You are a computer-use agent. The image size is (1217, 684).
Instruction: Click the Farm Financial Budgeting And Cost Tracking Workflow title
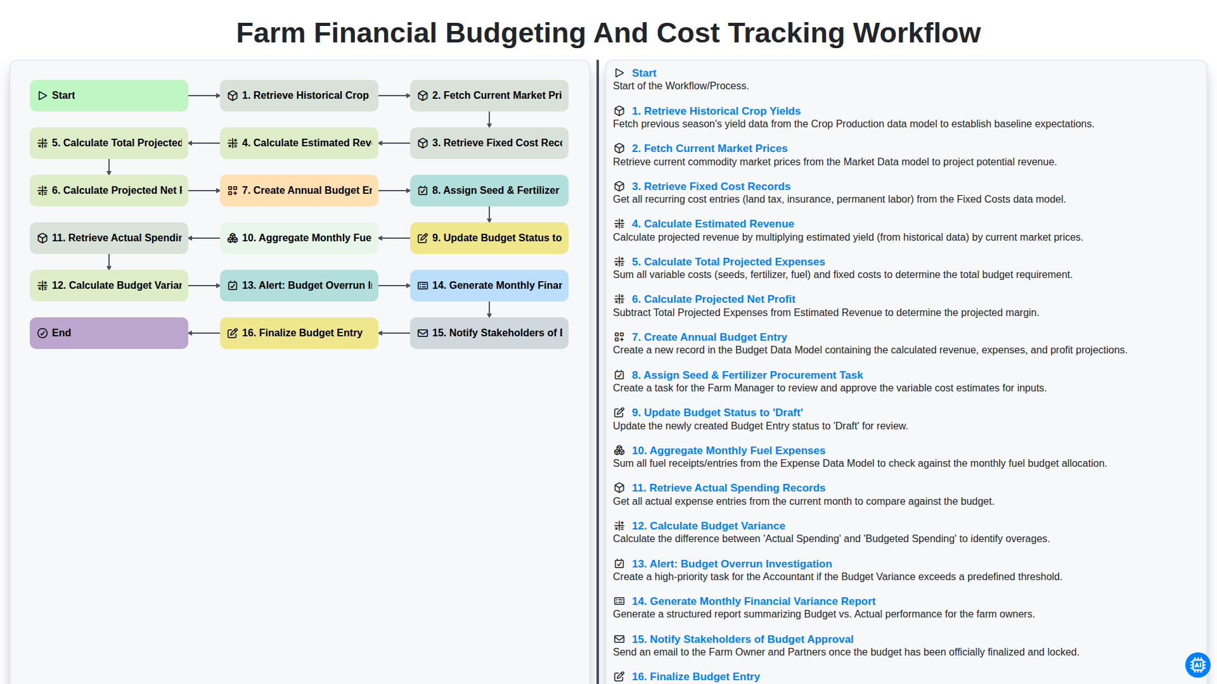pos(608,33)
